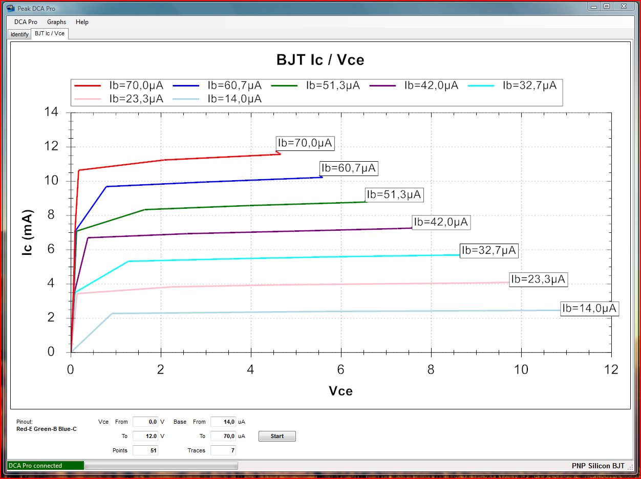
Task: Click the Vce x-axis label
Action: [x=340, y=391]
